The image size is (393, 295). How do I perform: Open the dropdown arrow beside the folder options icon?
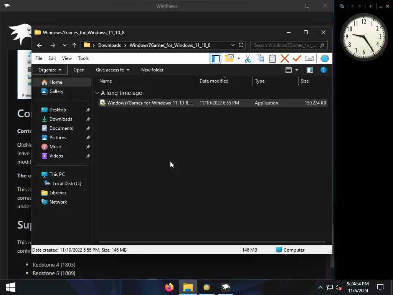click(x=239, y=58)
